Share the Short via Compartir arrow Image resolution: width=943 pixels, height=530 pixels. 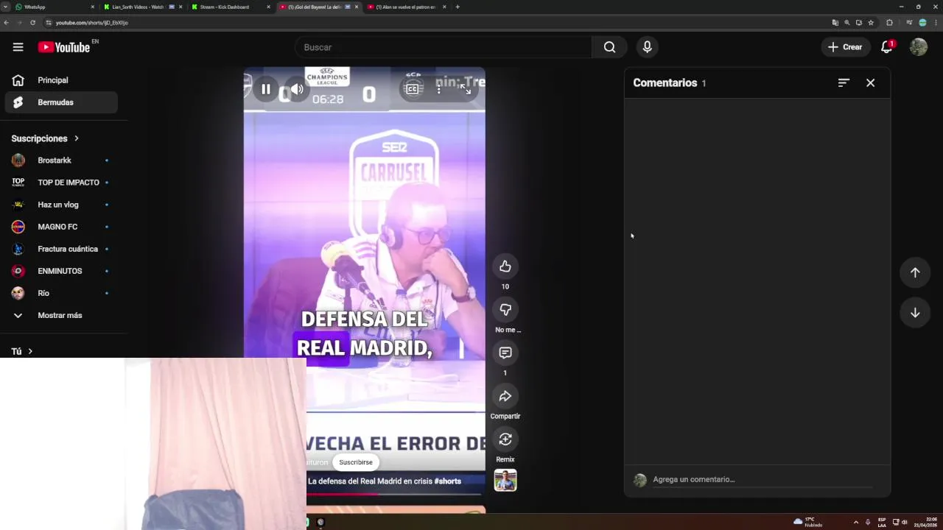[x=505, y=397]
